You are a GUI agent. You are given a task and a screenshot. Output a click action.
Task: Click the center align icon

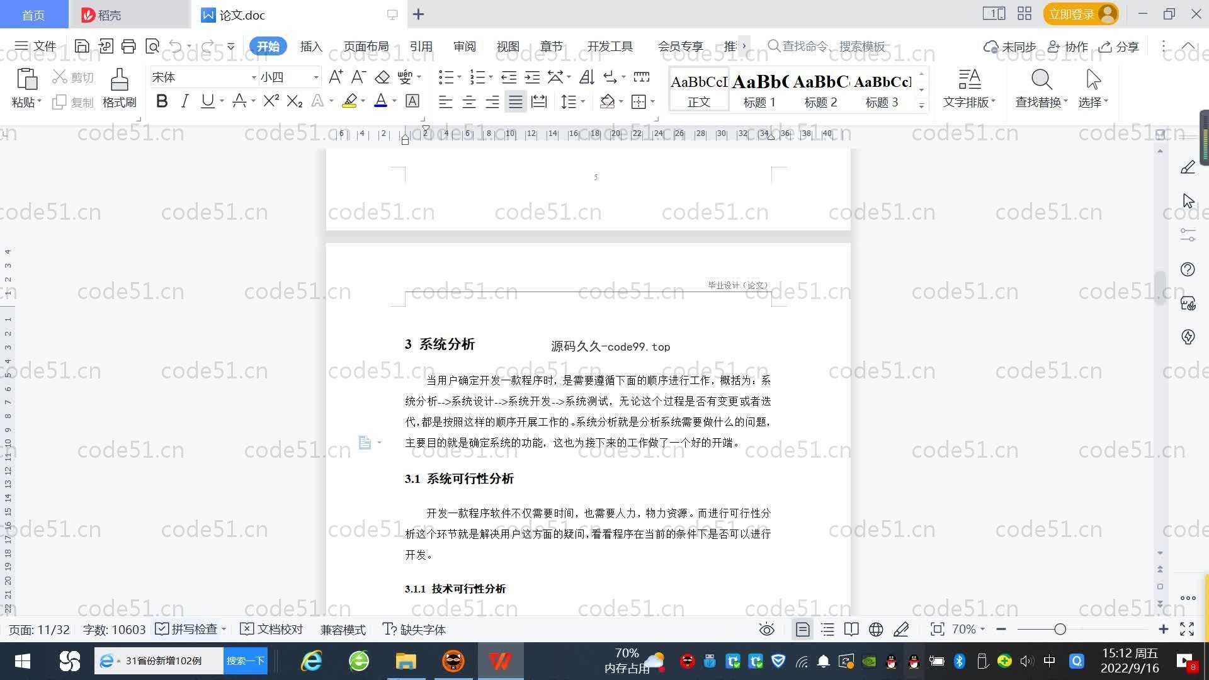coord(469,102)
